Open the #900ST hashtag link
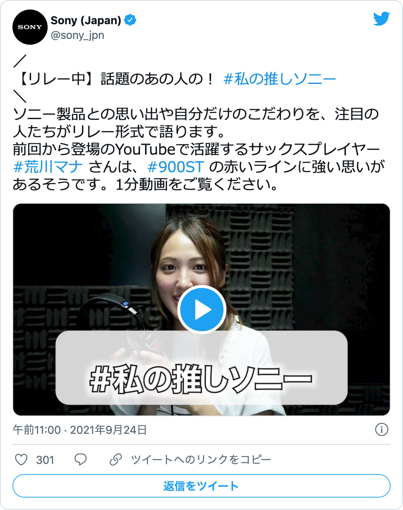 click(x=175, y=167)
